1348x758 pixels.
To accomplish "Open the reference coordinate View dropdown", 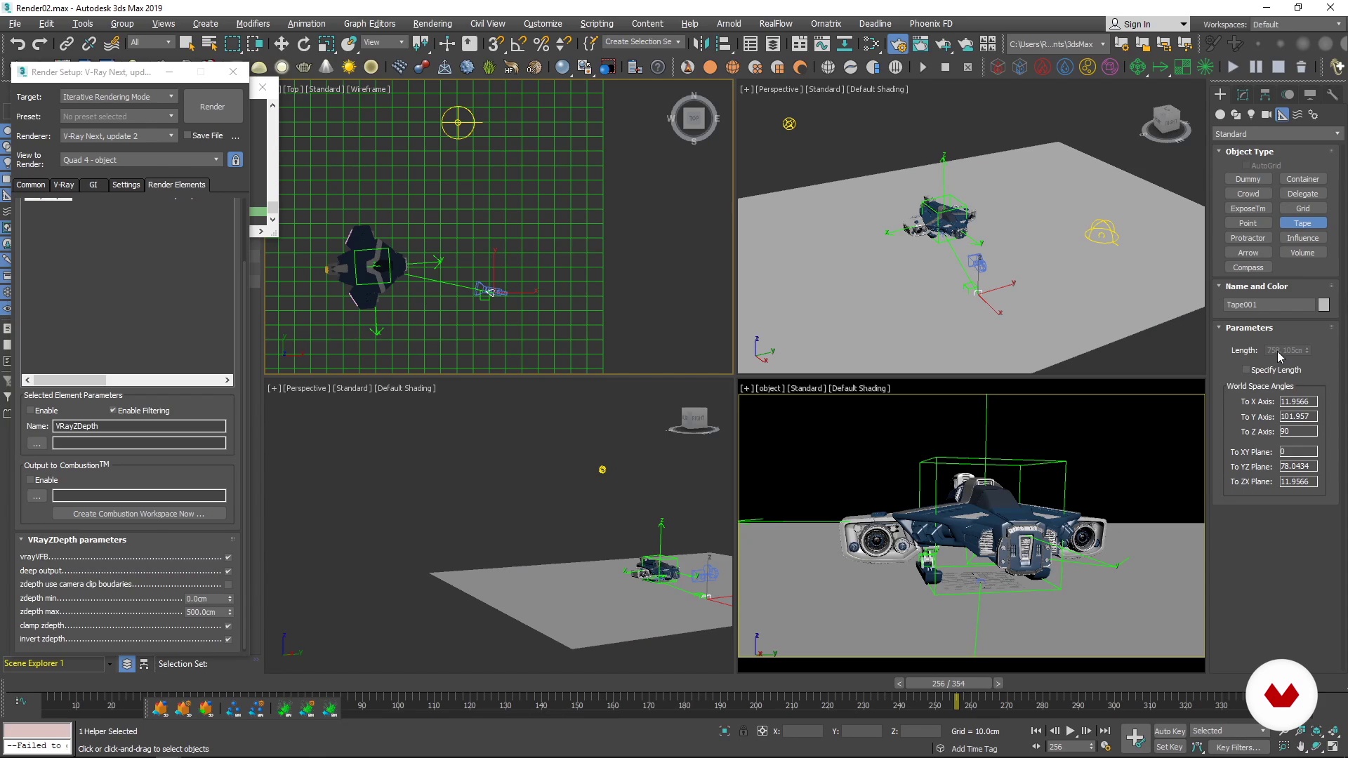I will click(x=383, y=42).
